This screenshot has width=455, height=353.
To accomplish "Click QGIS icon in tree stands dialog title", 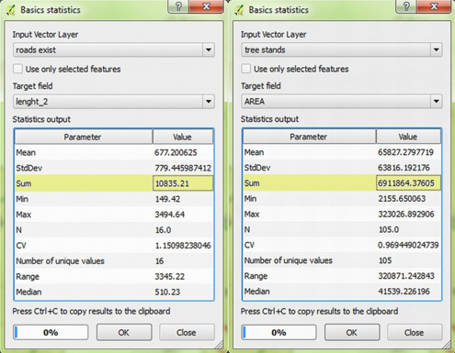I will (x=239, y=10).
